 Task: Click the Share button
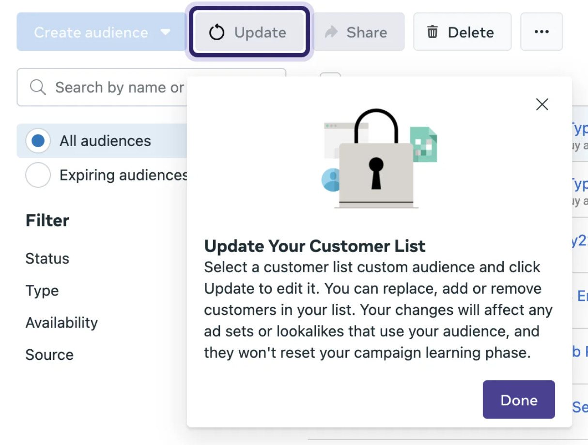tap(358, 32)
